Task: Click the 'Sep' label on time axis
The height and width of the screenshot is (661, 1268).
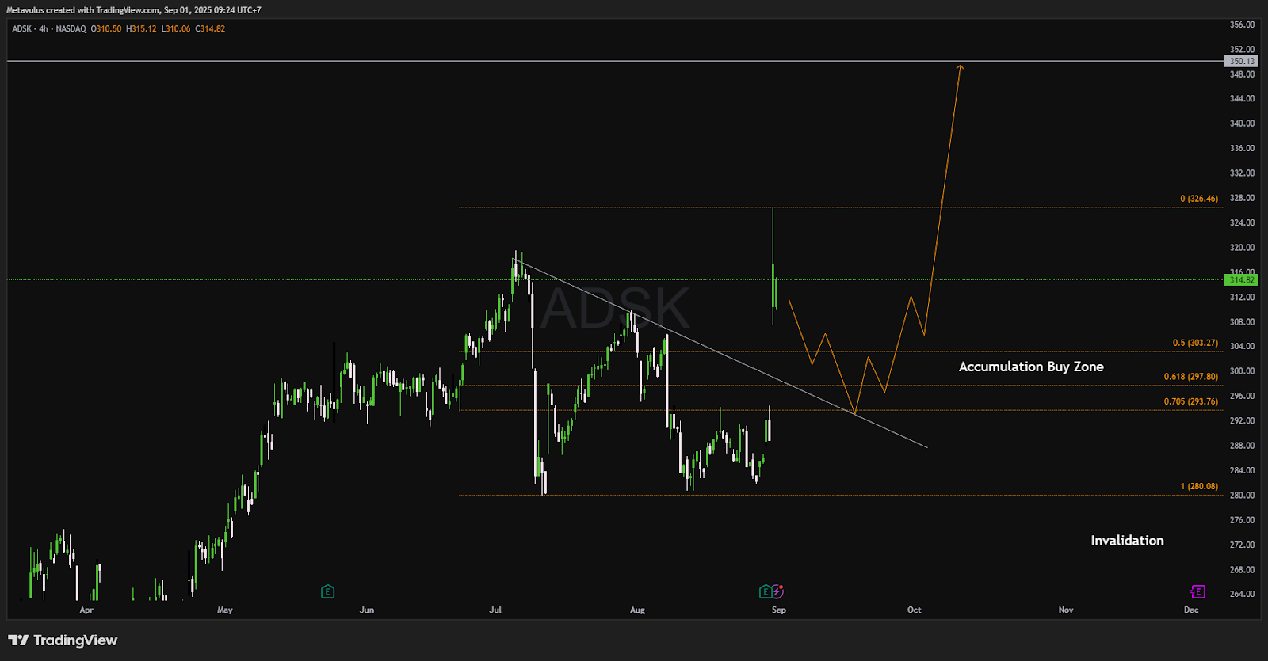Action: [x=779, y=610]
